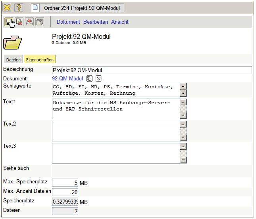
Task: Click the download tray icon with red arrow
Action: coord(29,22)
